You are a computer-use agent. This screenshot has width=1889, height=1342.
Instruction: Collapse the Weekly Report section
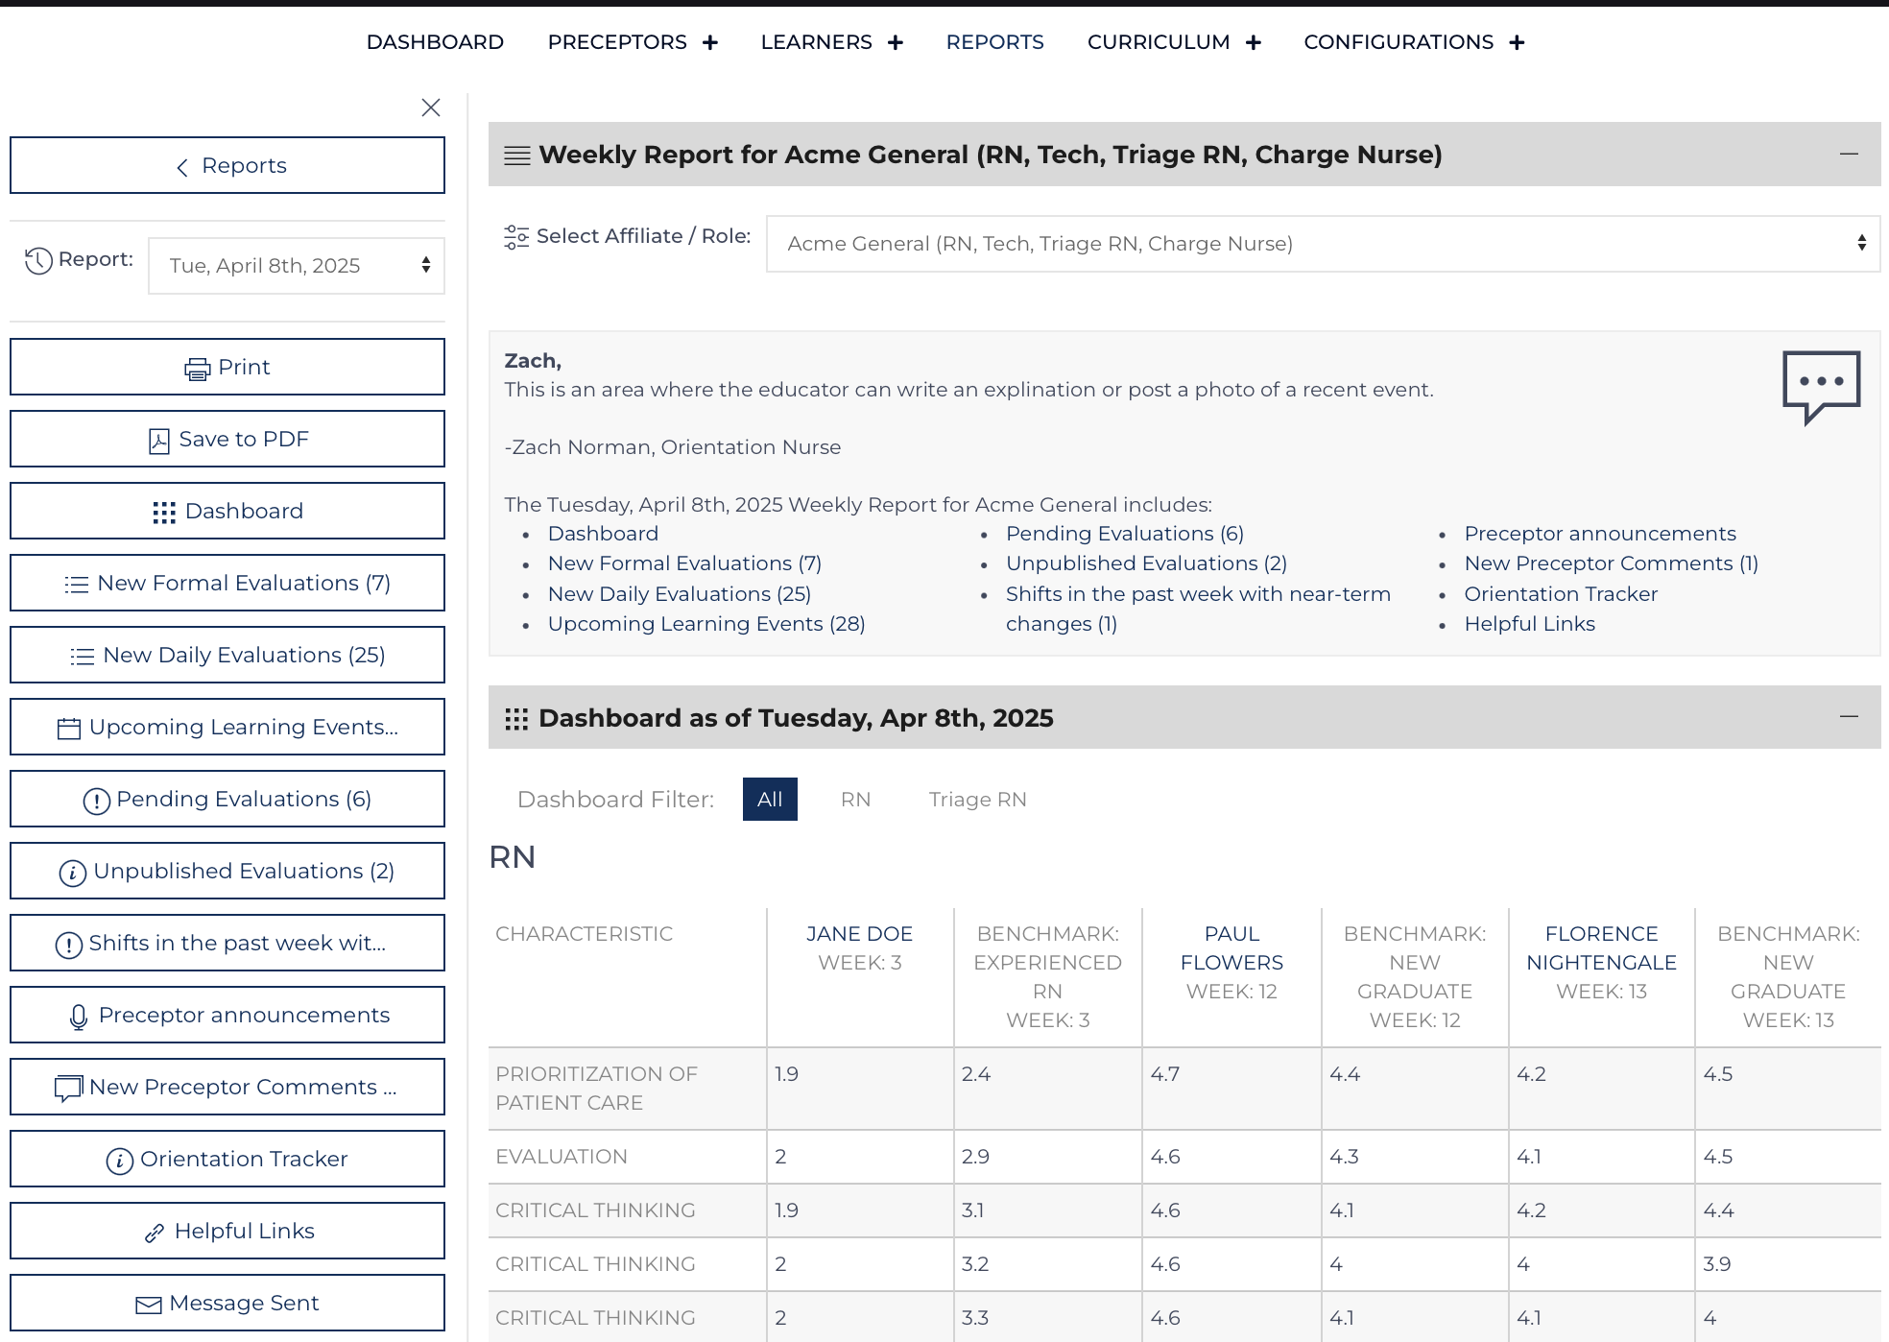[1848, 152]
